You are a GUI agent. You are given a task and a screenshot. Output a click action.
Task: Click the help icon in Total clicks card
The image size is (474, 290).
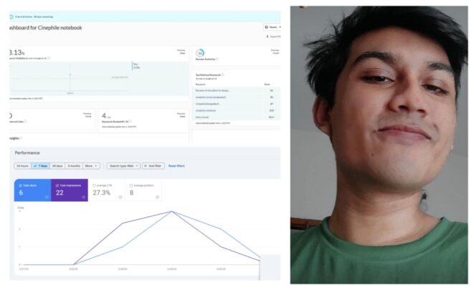click(x=47, y=197)
